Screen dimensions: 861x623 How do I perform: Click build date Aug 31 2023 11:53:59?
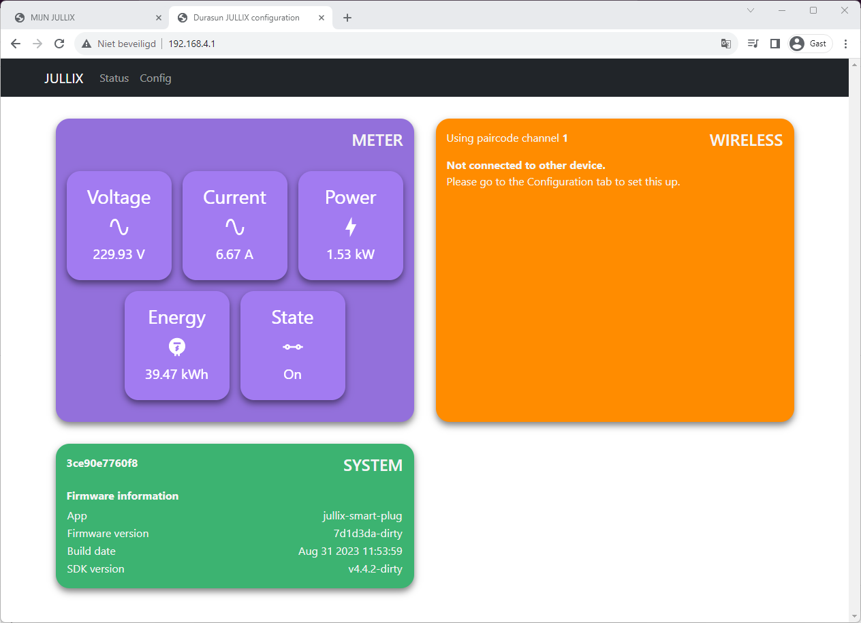(351, 551)
